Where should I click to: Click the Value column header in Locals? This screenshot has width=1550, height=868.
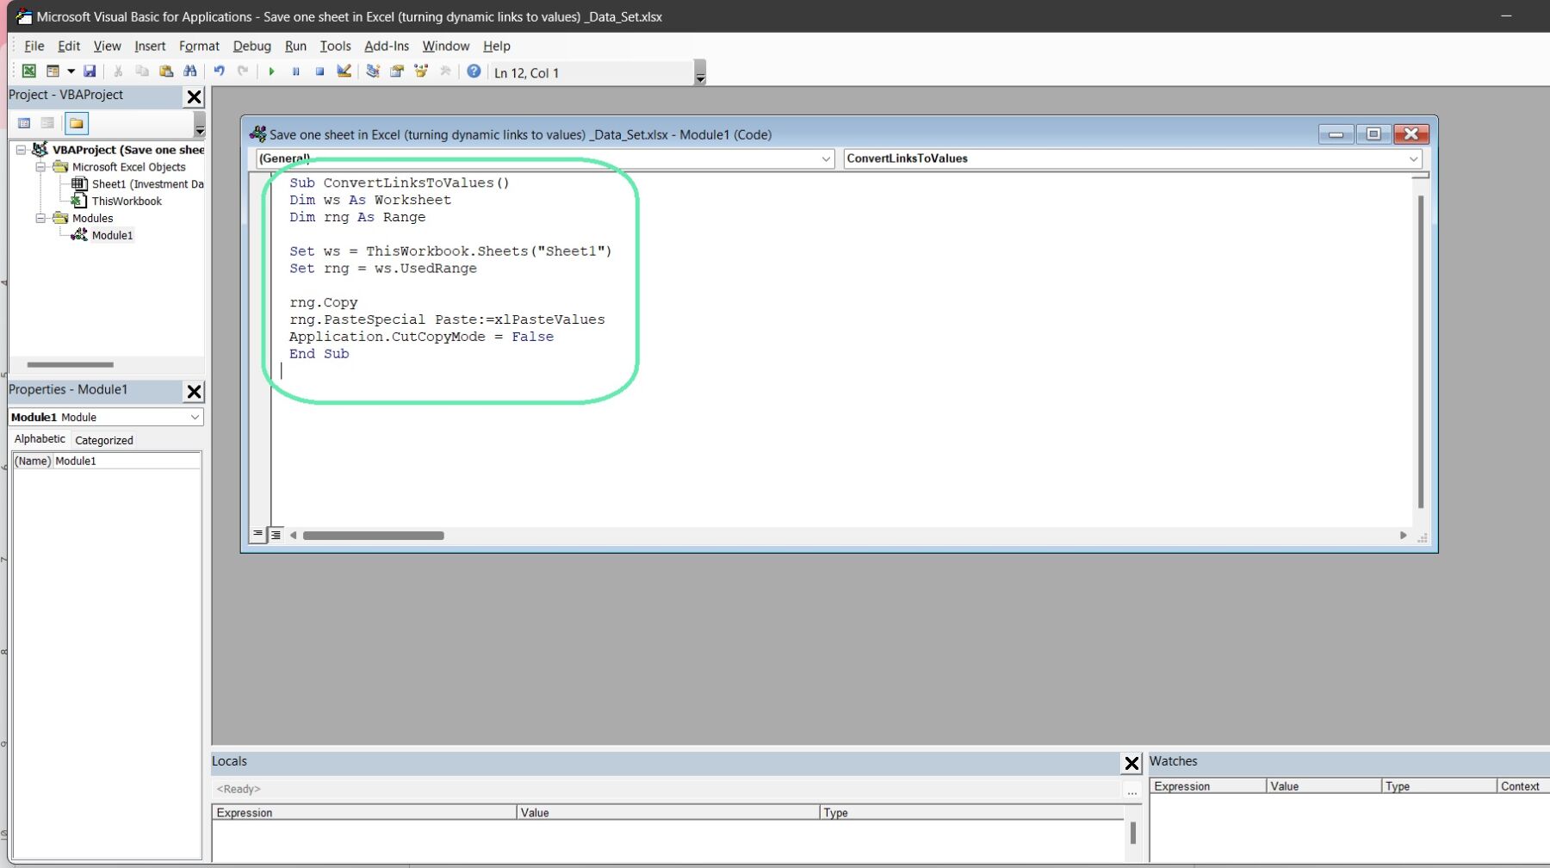click(667, 813)
